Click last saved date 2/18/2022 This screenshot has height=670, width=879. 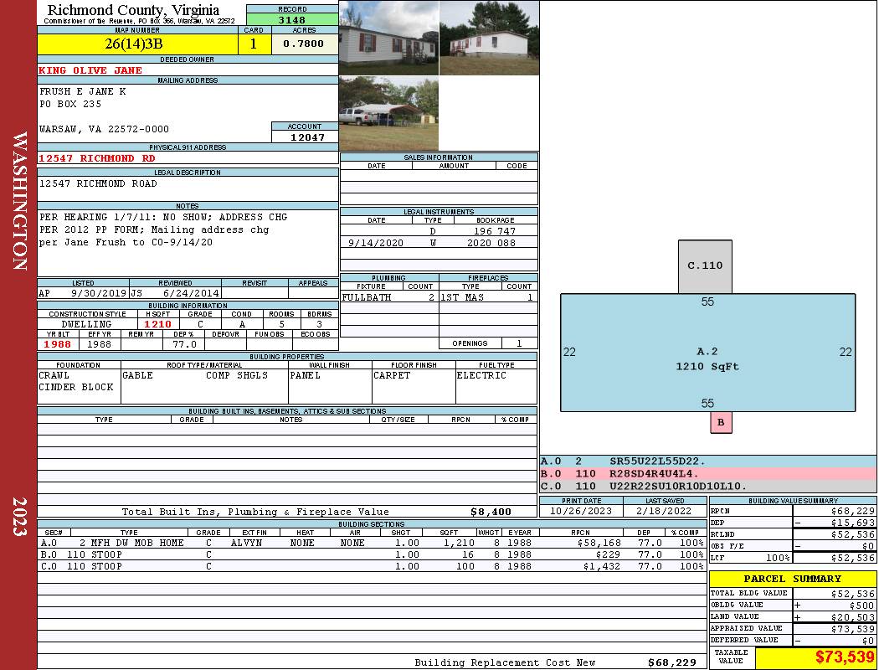pyautogui.click(x=664, y=511)
